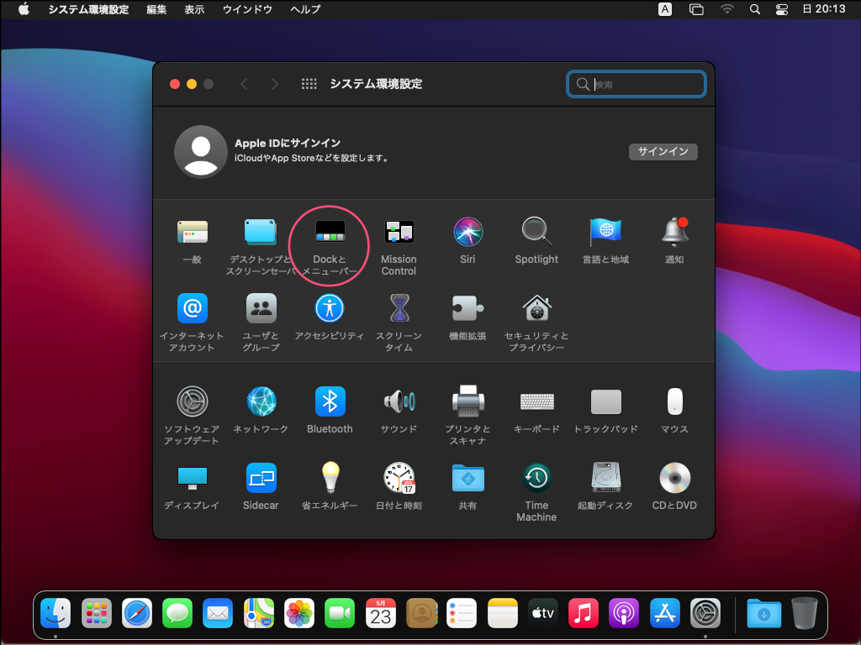Image resolution: width=861 pixels, height=645 pixels.
Task: Open the ウインドウ menu
Action: click(247, 9)
